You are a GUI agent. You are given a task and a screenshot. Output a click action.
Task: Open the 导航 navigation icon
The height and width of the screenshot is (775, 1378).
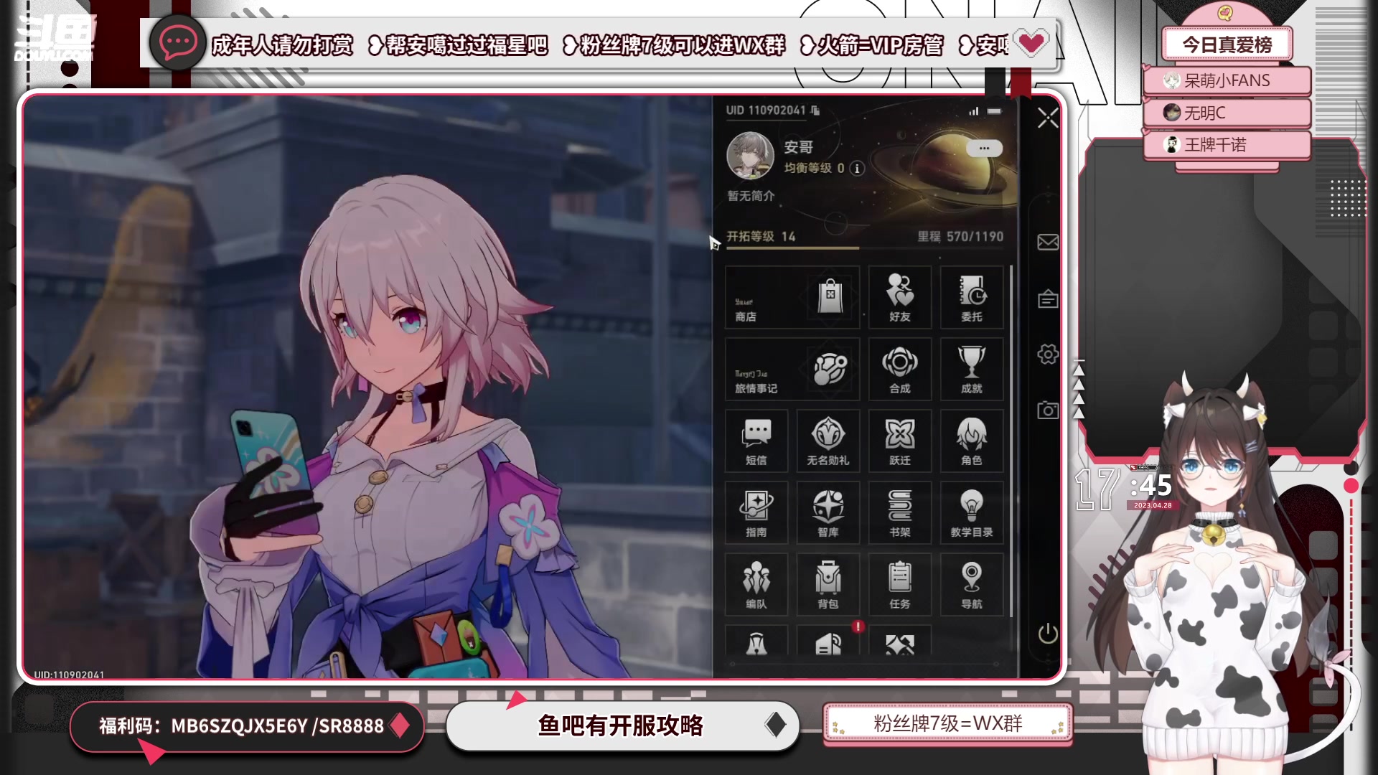click(x=972, y=585)
